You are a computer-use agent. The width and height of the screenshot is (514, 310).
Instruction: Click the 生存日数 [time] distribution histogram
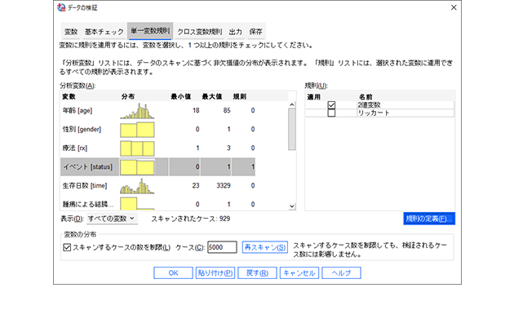[x=137, y=186]
